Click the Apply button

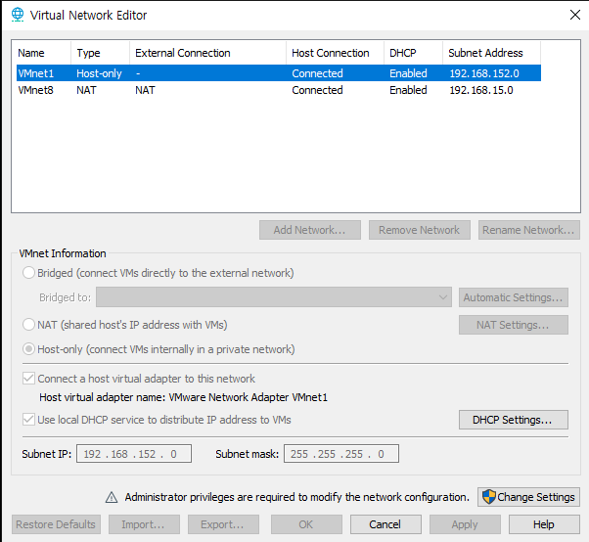coord(465,524)
